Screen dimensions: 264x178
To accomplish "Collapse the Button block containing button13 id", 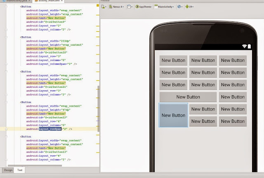I will (6, 137).
